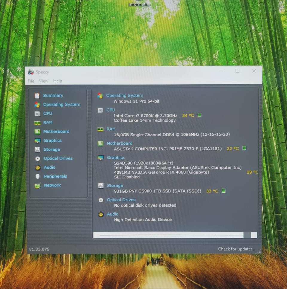The height and width of the screenshot is (289, 287).
Task: Click the RAM module icon in sidebar
Action: click(x=37, y=123)
